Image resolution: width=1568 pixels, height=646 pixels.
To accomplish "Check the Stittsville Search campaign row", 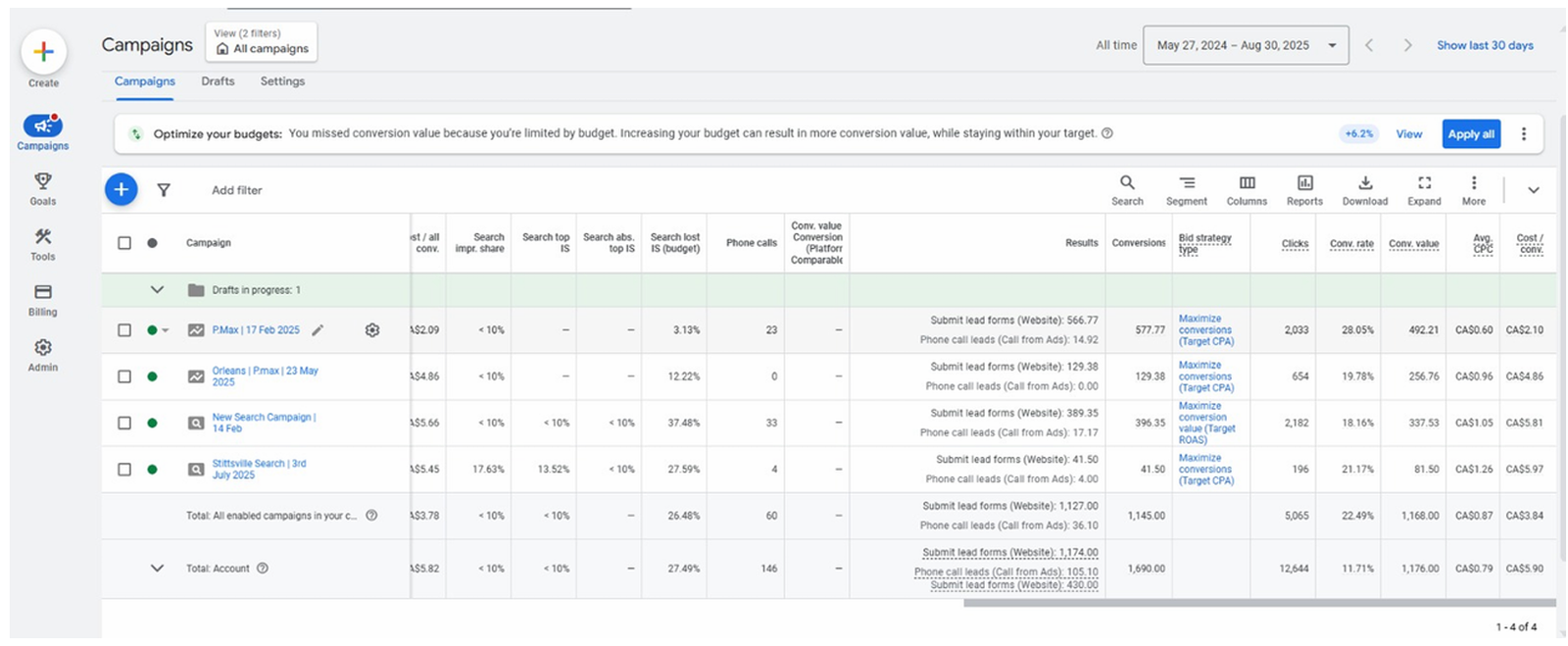I will [124, 469].
